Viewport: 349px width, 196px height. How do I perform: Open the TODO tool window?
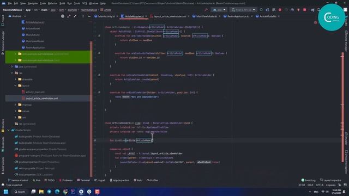[x=49, y=180]
